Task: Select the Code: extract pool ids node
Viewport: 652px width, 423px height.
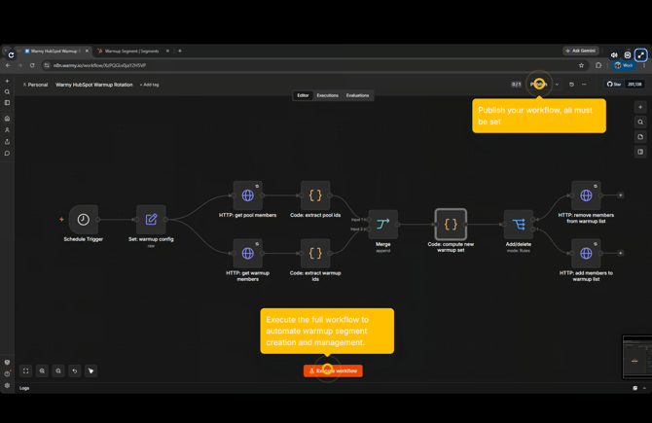Action: pyautogui.click(x=315, y=195)
